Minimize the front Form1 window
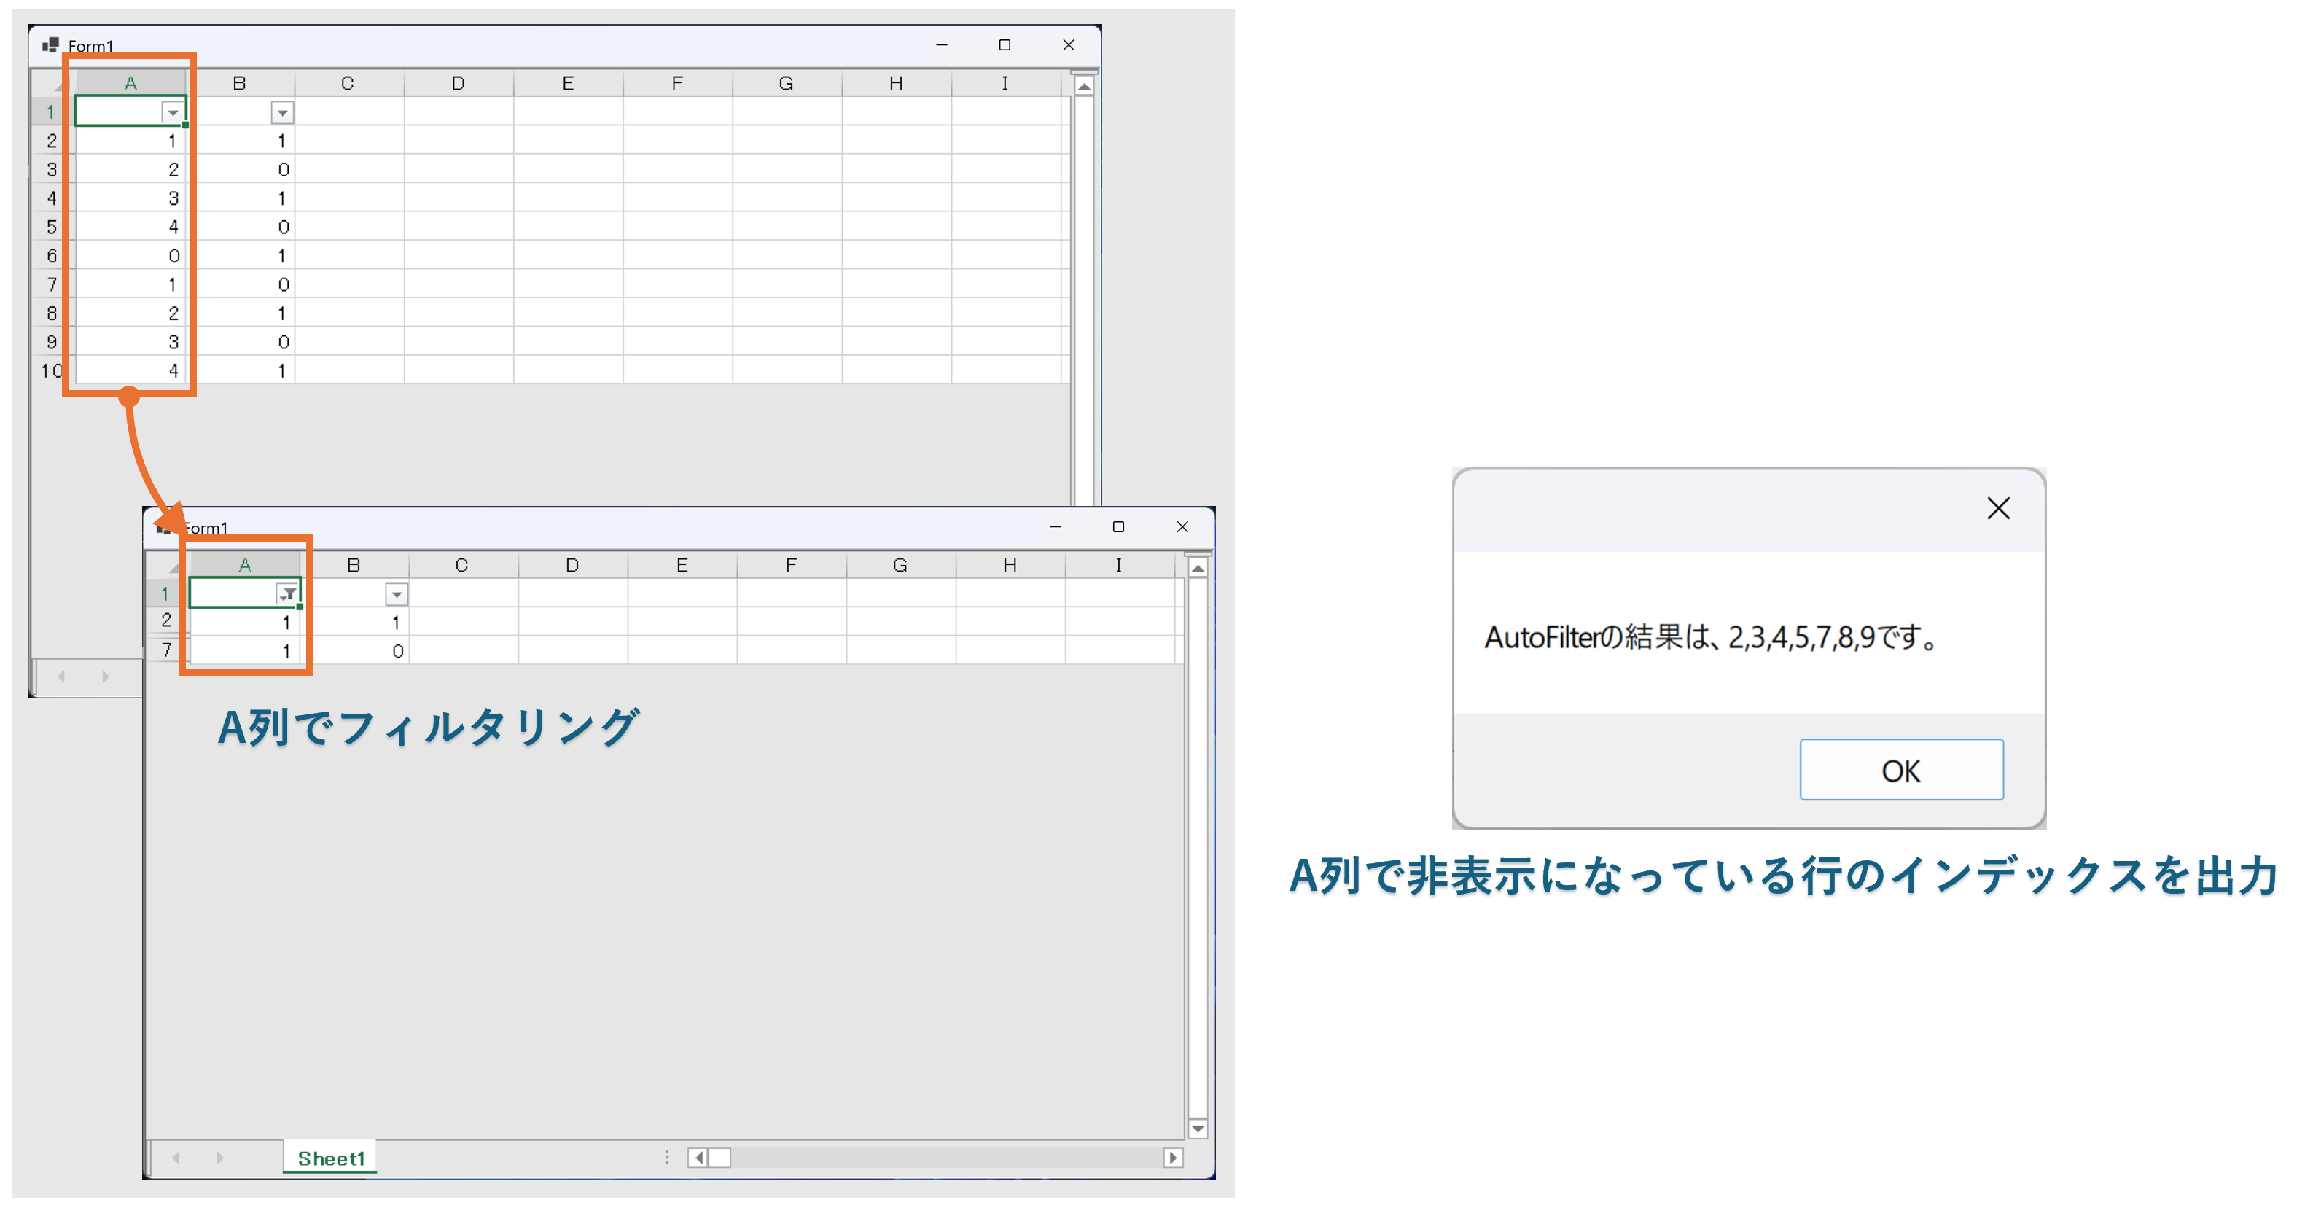The image size is (2313, 1208). coord(1056,527)
